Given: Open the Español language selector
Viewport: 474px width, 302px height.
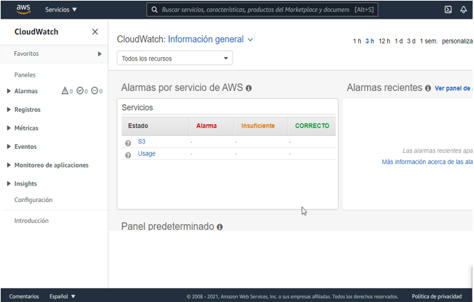Looking at the screenshot, I should (x=62, y=296).
